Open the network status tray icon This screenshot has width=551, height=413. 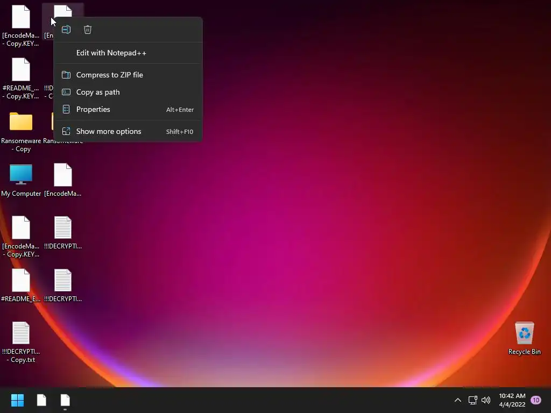coord(472,400)
